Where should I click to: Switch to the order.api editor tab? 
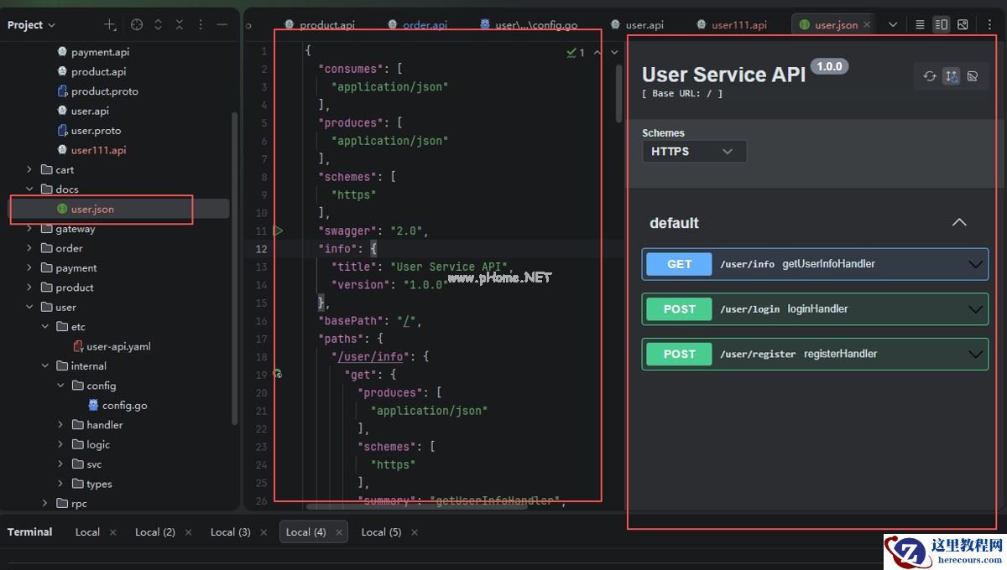tap(425, 25)
